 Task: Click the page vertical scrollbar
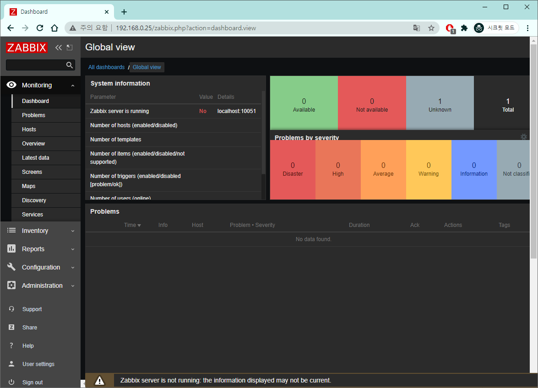click(x=533, y=151)
